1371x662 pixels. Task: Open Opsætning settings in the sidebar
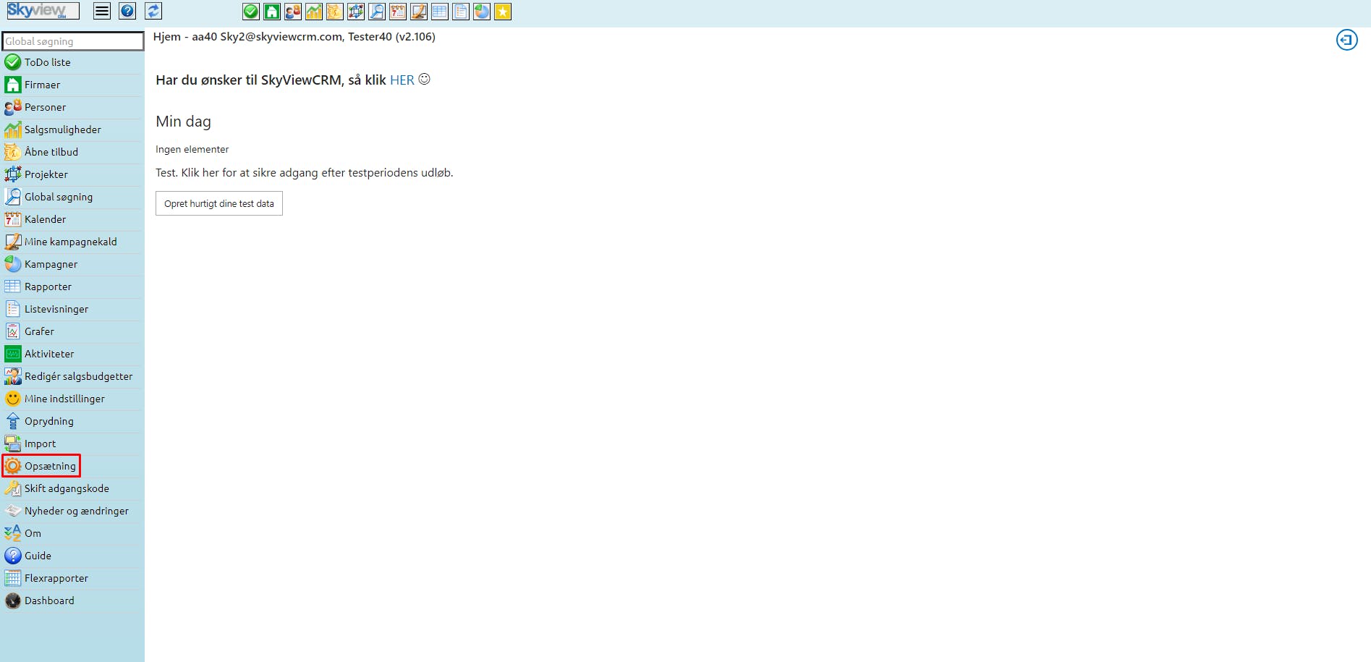pos(72,466)
